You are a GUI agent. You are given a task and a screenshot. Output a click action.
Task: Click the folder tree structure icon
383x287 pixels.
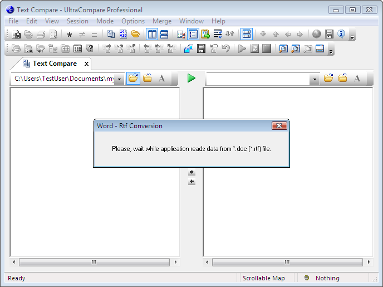[53, 48]
